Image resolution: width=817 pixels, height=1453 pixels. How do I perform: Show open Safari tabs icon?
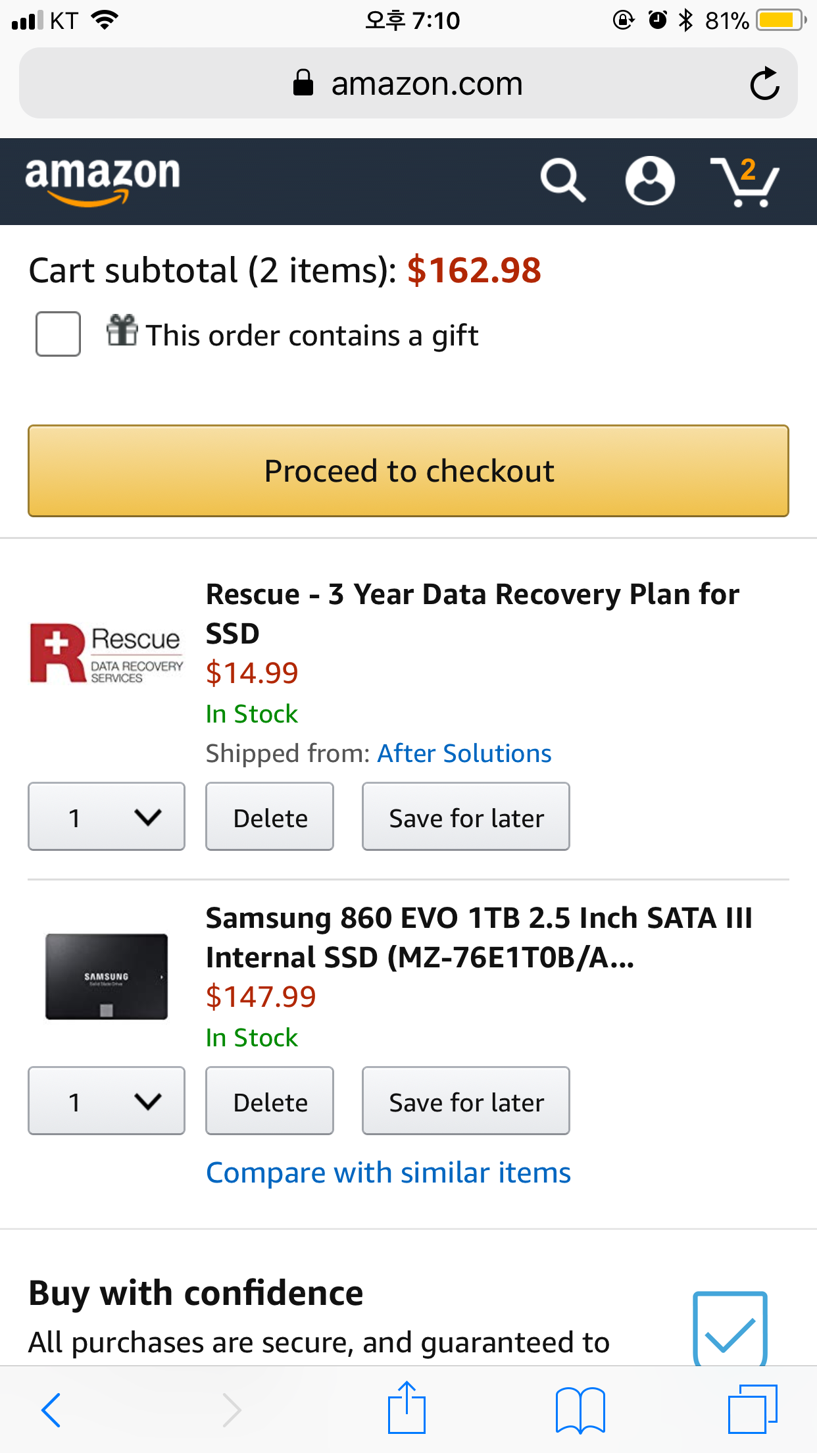click(x=753, y=1409)
